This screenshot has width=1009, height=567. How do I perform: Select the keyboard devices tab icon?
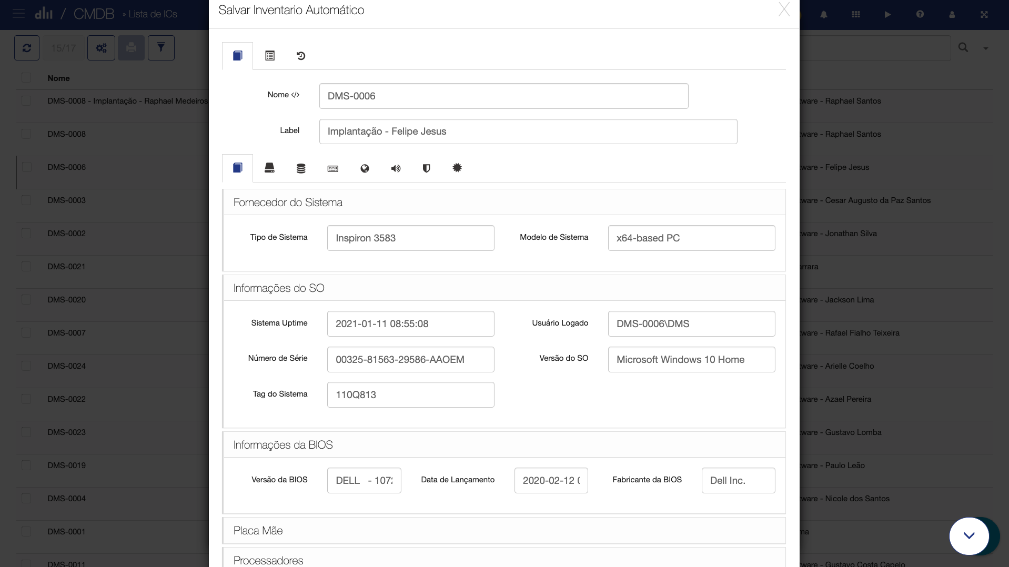pyautogui.click(x=332, y=168)
